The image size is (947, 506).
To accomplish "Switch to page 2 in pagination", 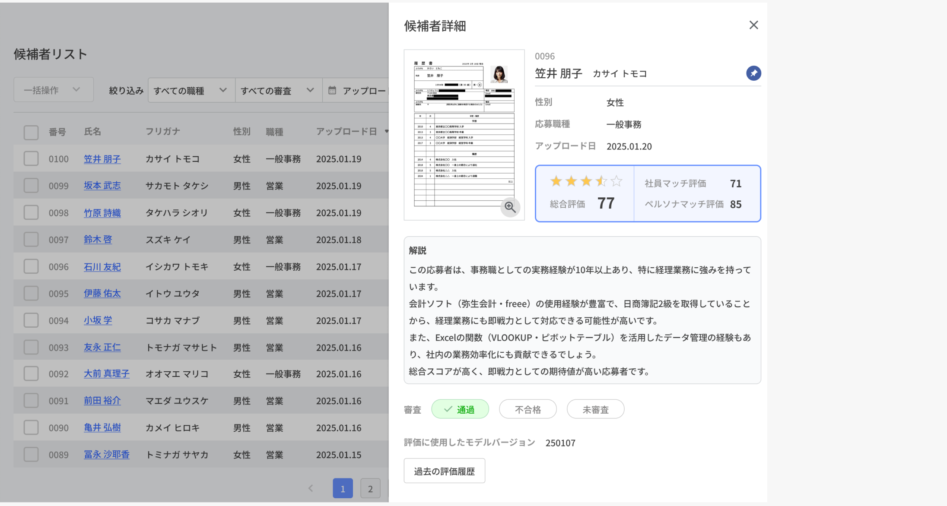I will 370,488.
